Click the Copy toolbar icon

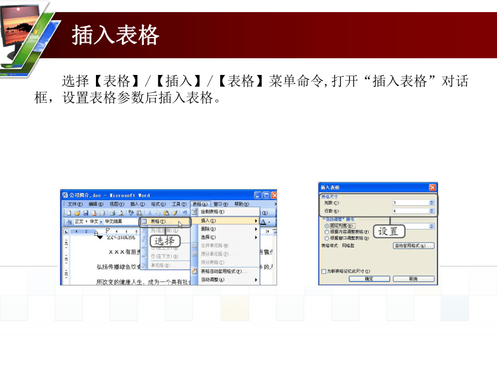tap(158, 213)
